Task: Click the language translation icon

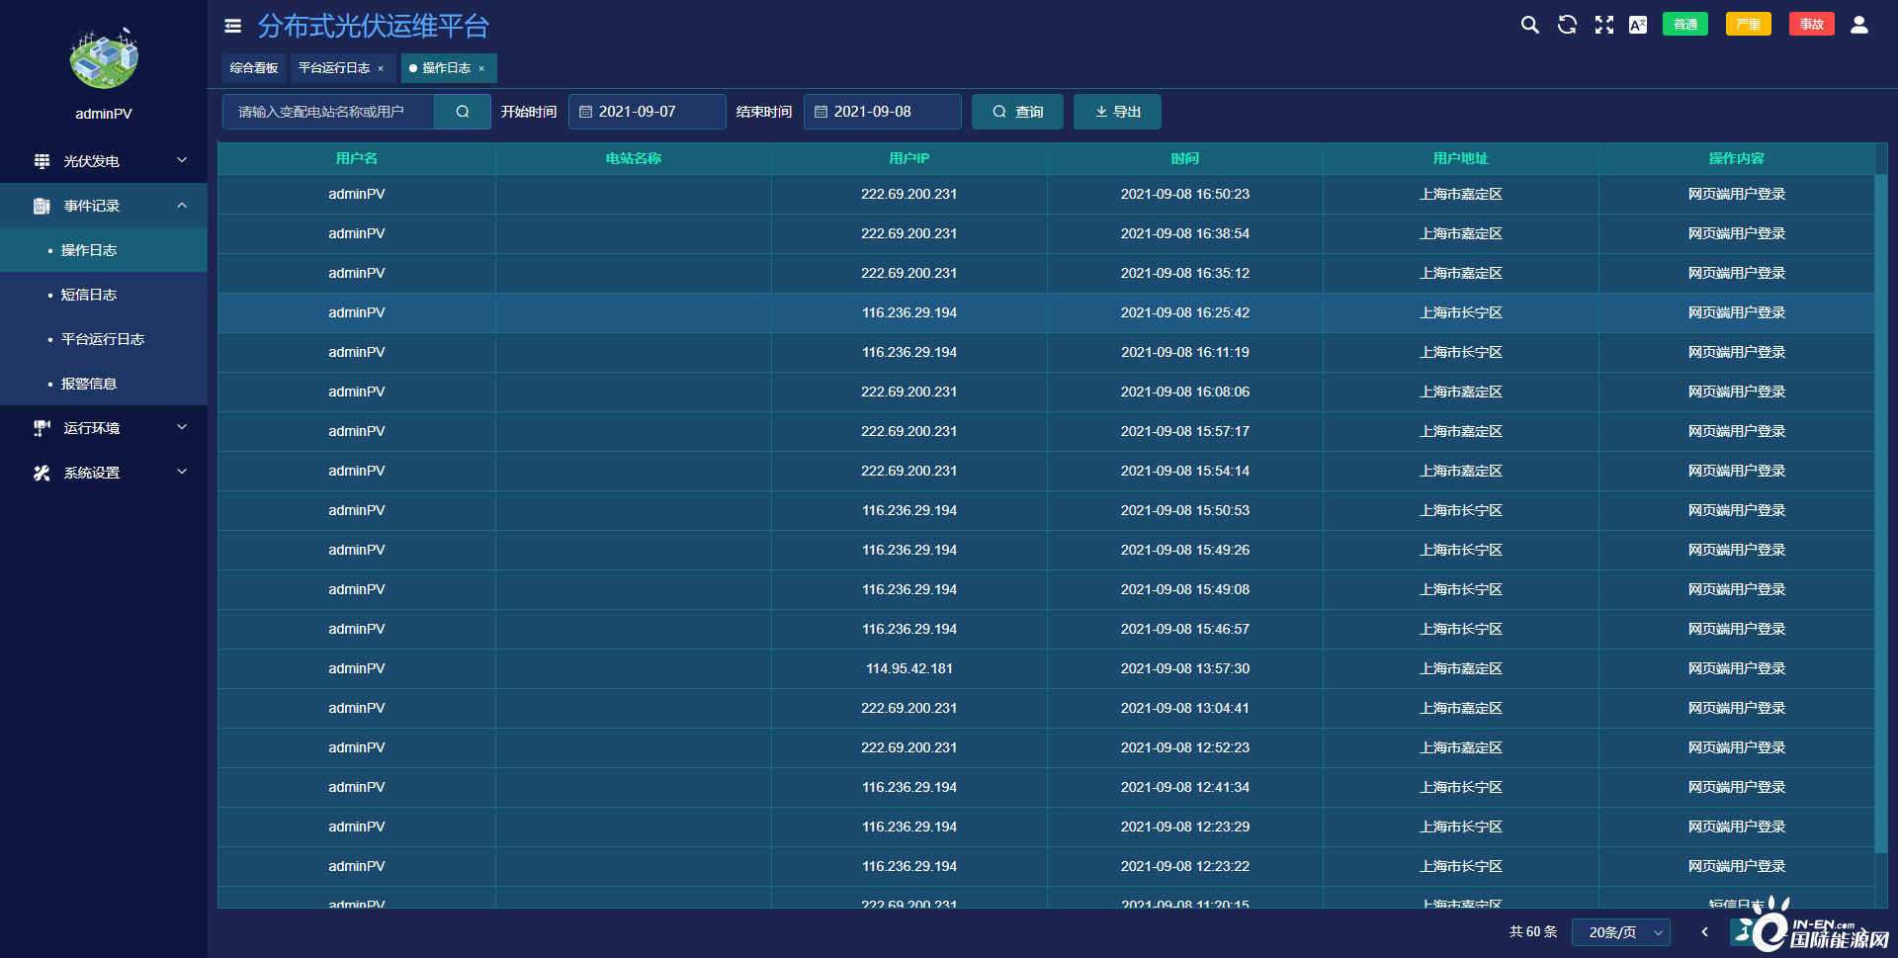Action: tap(1638, 25)
